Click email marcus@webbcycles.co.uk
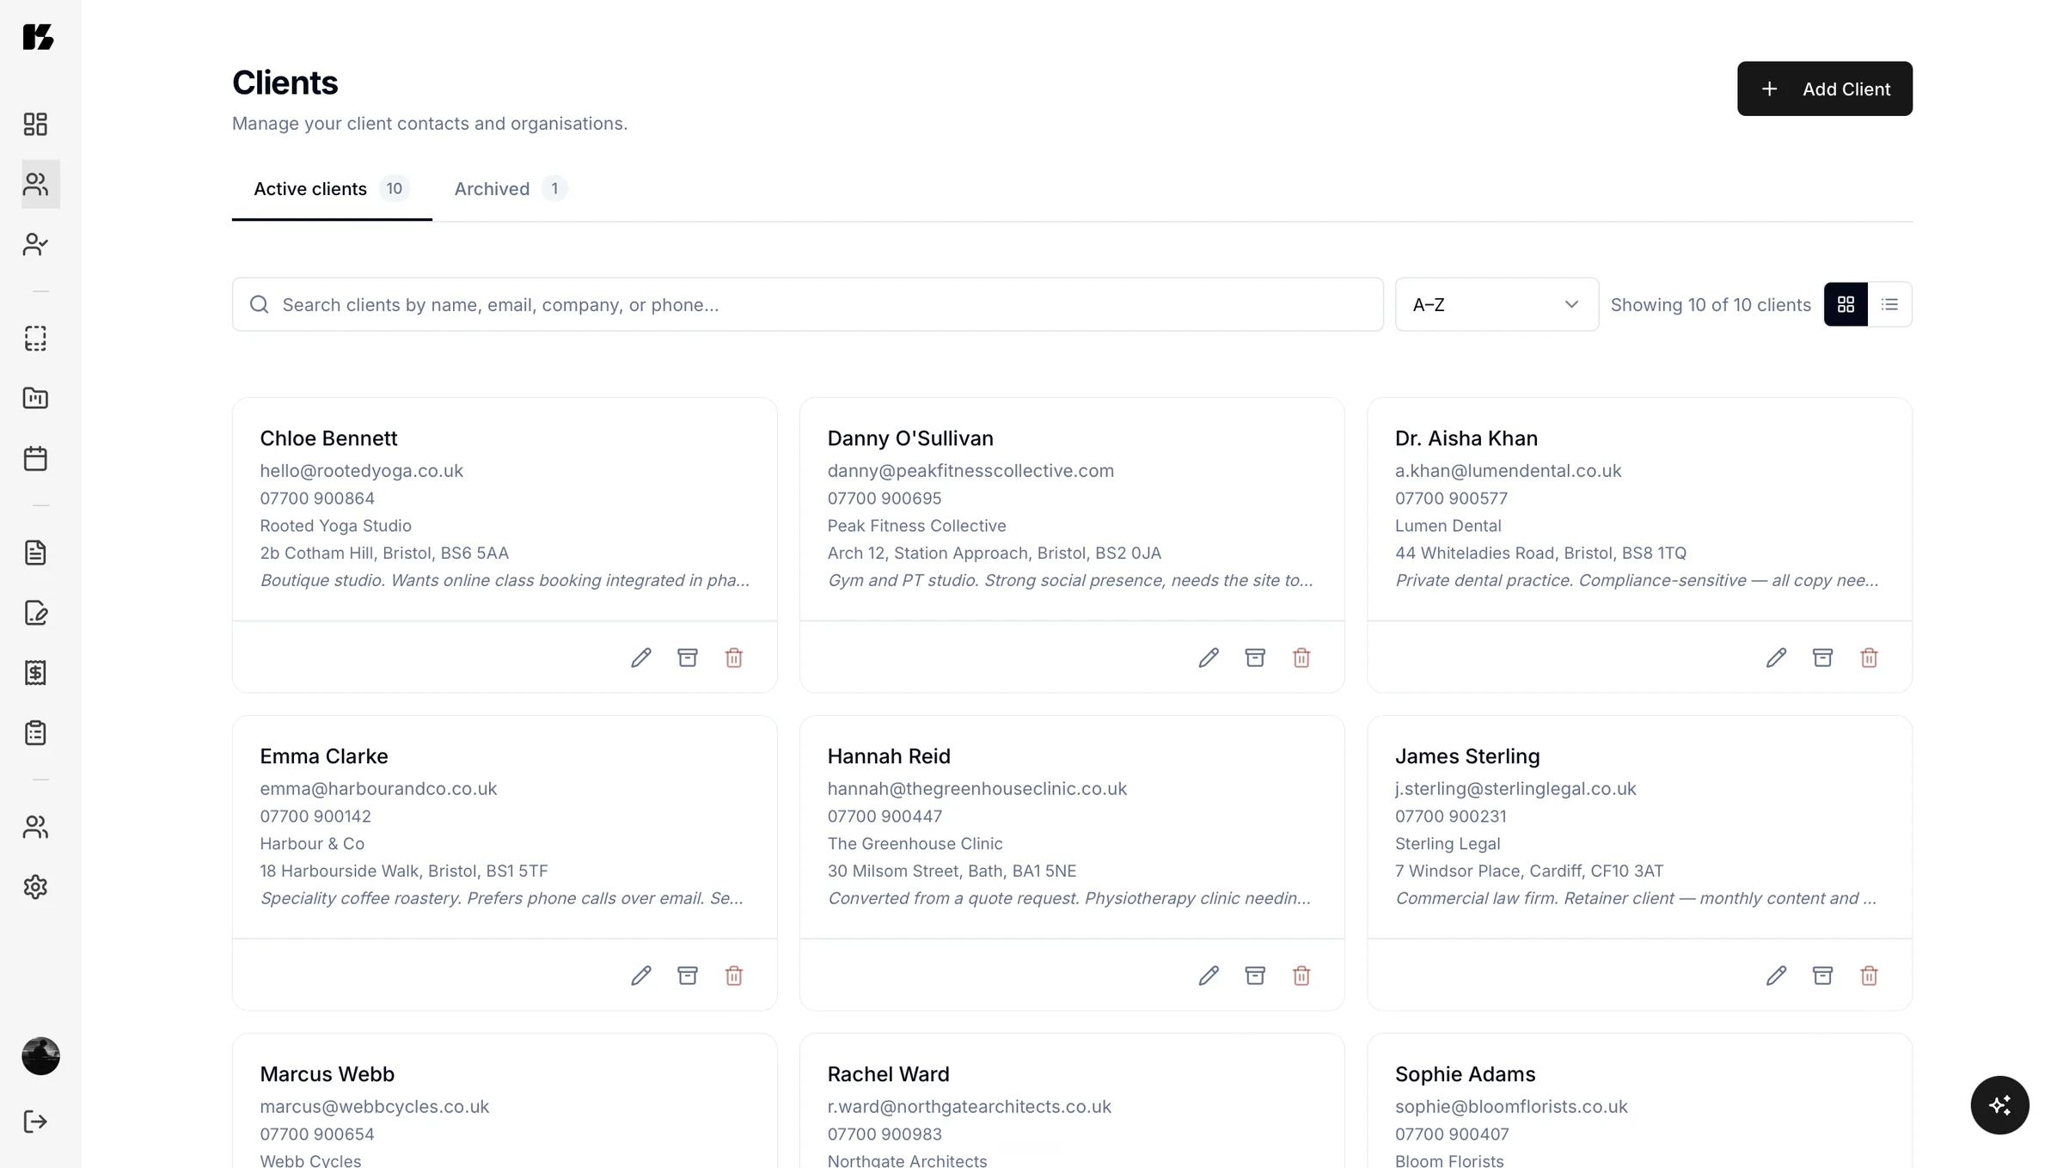The image size is (2063, 1168). click(374, 1107)
